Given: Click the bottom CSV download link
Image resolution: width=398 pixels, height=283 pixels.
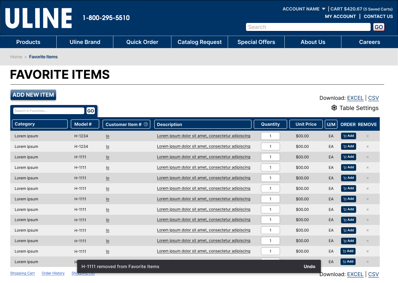Looking at the screenshot, I should 373,274.
